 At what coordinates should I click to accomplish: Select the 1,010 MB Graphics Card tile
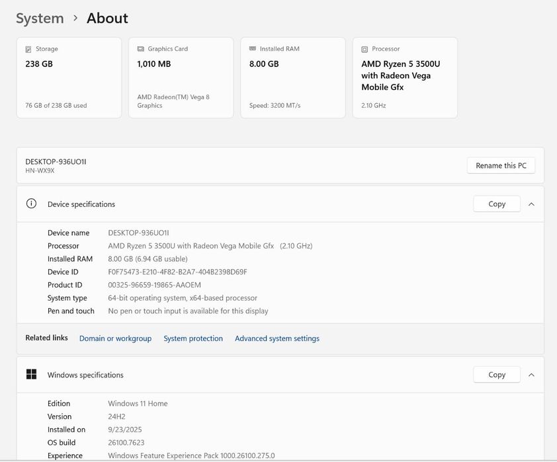click(x=181, y=78)
